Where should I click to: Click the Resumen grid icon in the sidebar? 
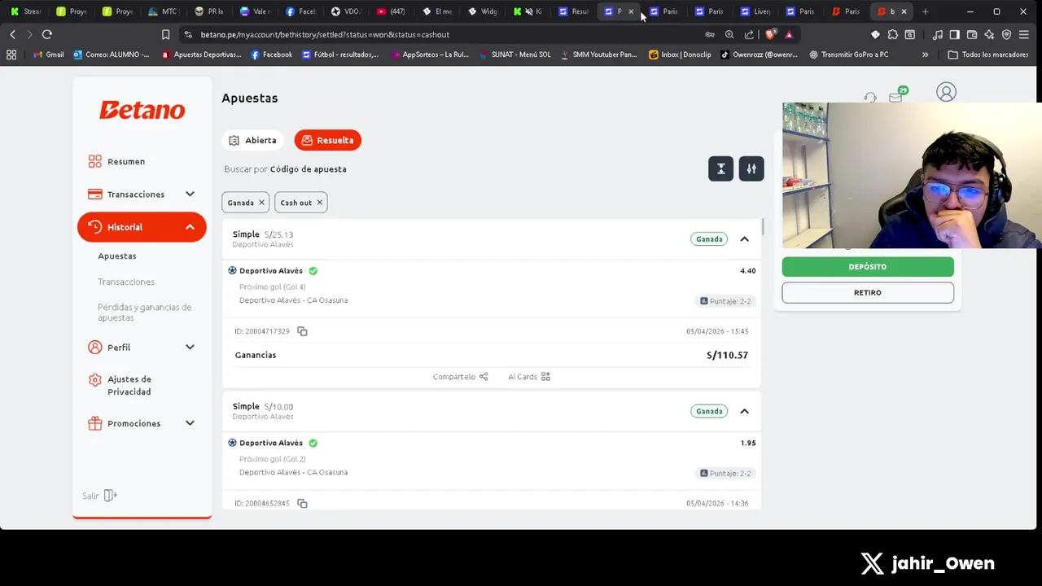(95, 161)
